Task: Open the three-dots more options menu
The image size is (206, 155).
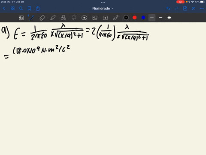Action: pos(202,9)
